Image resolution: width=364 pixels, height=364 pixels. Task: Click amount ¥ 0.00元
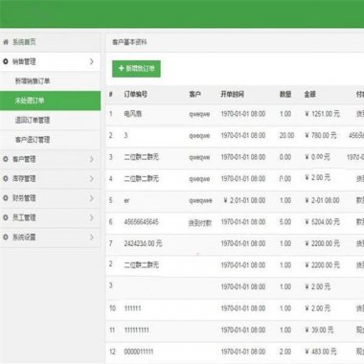click(317, 157)
